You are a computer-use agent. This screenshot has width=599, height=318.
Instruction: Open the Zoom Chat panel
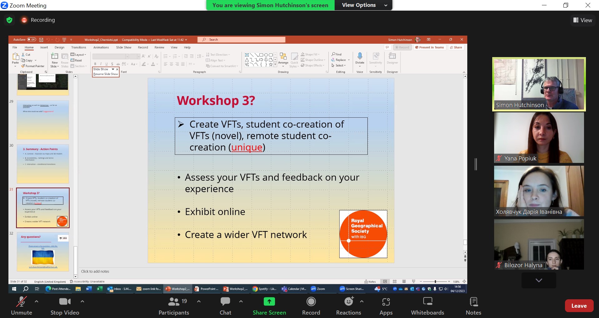coord(225,306)
